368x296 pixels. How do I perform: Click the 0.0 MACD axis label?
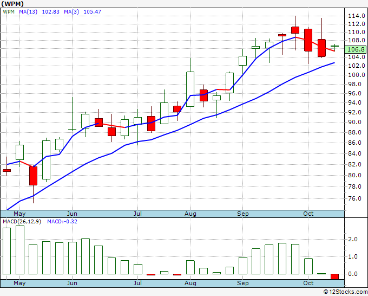coord(353,274)
